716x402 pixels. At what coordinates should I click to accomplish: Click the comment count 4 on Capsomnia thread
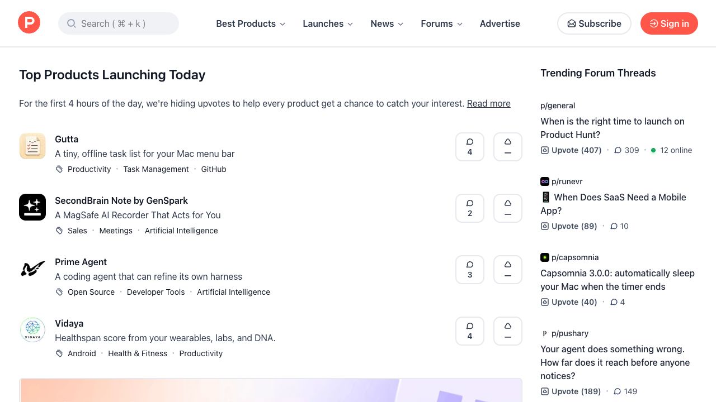(x=618, y=302)
